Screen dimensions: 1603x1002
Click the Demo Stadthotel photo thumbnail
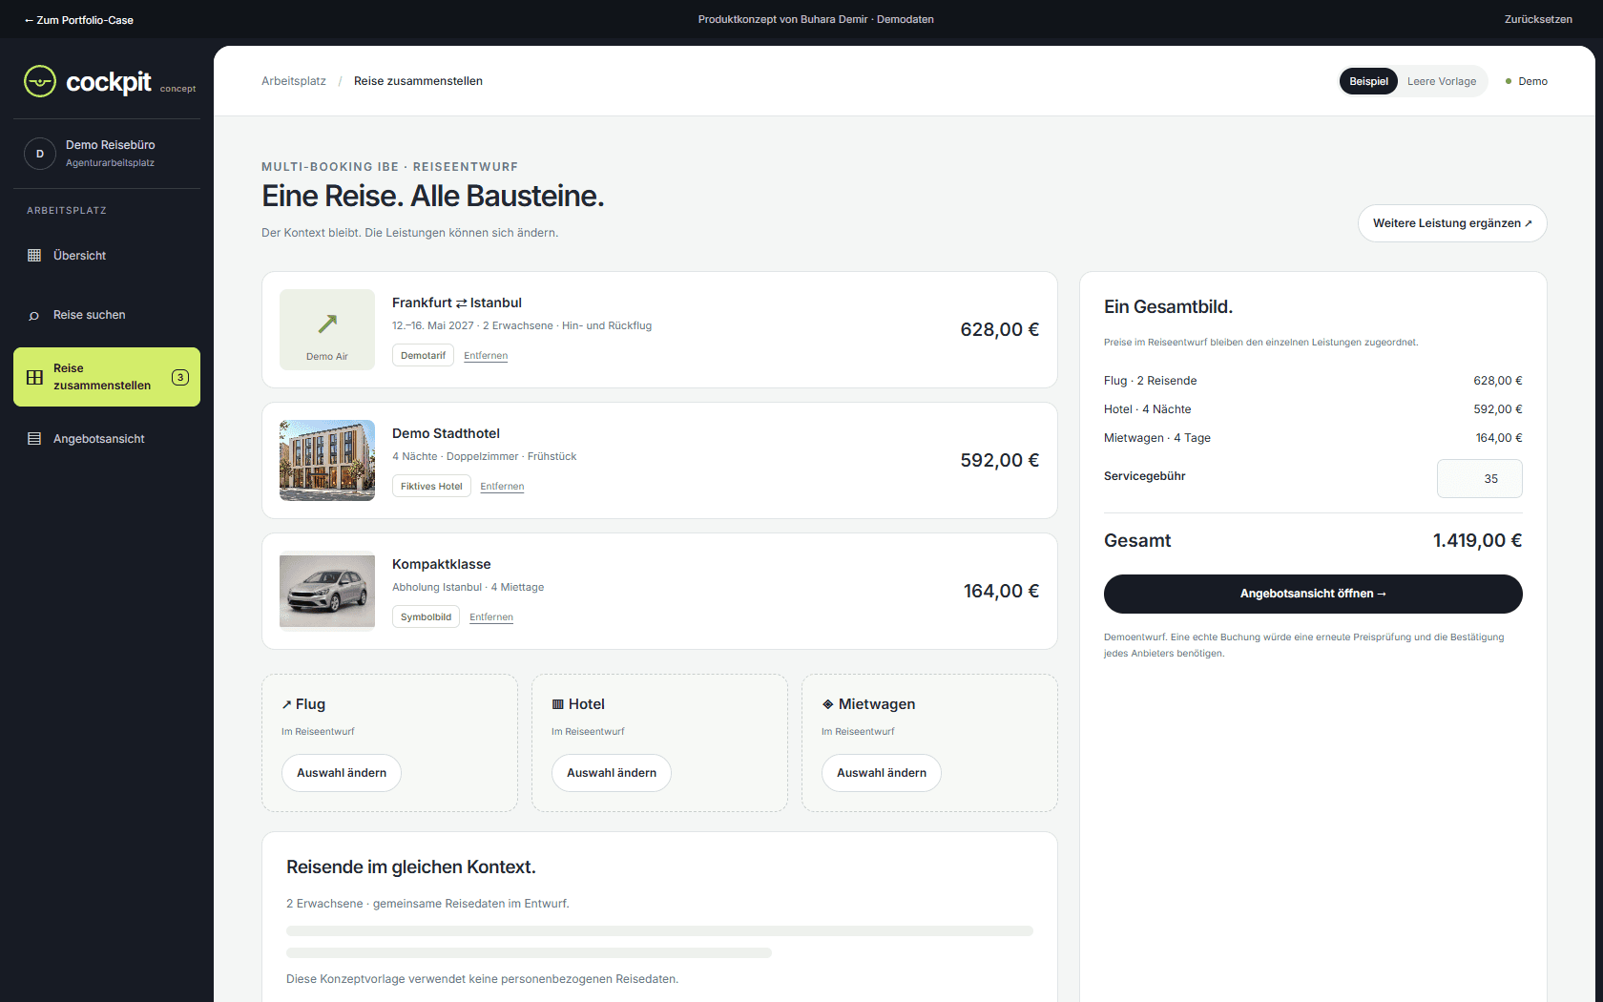click(x=327, y=460)
